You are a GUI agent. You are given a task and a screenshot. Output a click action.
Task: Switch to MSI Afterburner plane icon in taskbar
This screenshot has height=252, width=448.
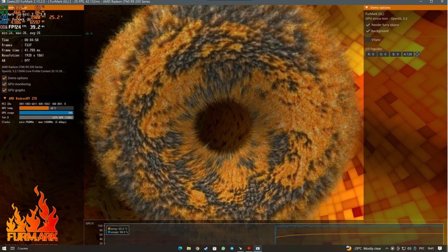pos(240,248)
